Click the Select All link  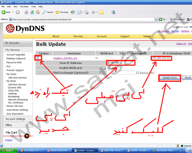(x=181, y=44)
